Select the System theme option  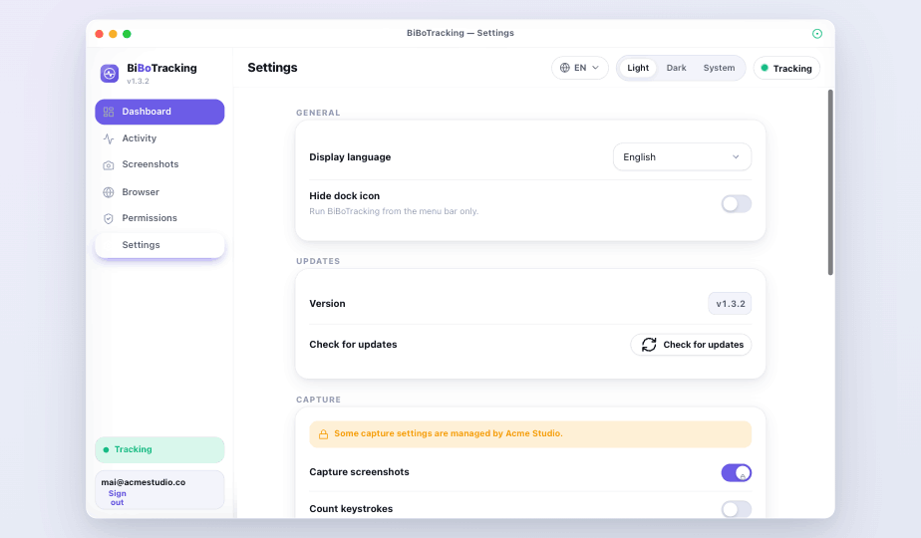(719, 68)
